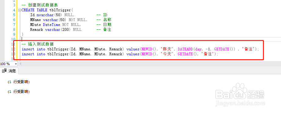Collapse the CREATE TABLE code block
This screenshot has width=281, height=113.
(20, 10)
